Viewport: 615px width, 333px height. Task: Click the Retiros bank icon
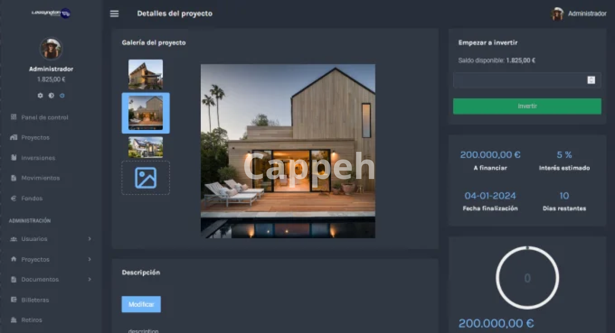[13, 320]
